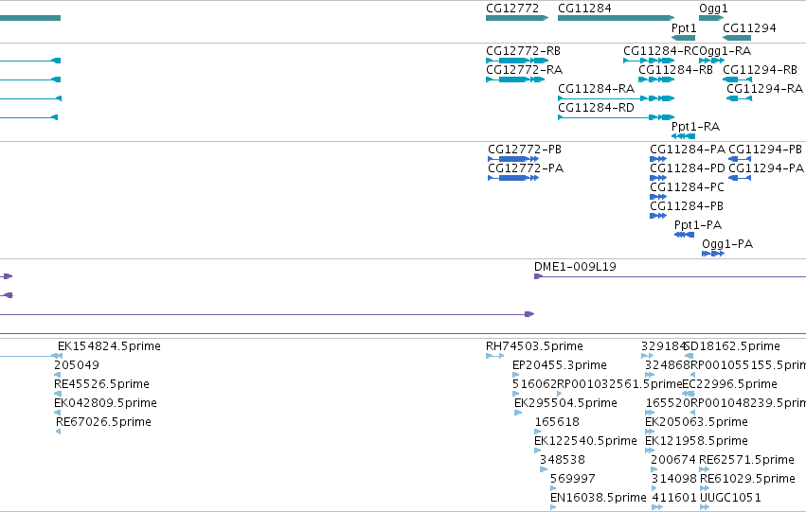Select protein CG11284-PB
The width and height of the screenshot is (806, 512).
tap(658, 216)
